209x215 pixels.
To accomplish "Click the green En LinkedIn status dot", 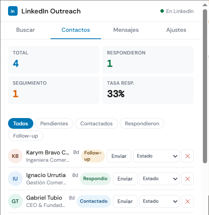I will click(162, 11).
